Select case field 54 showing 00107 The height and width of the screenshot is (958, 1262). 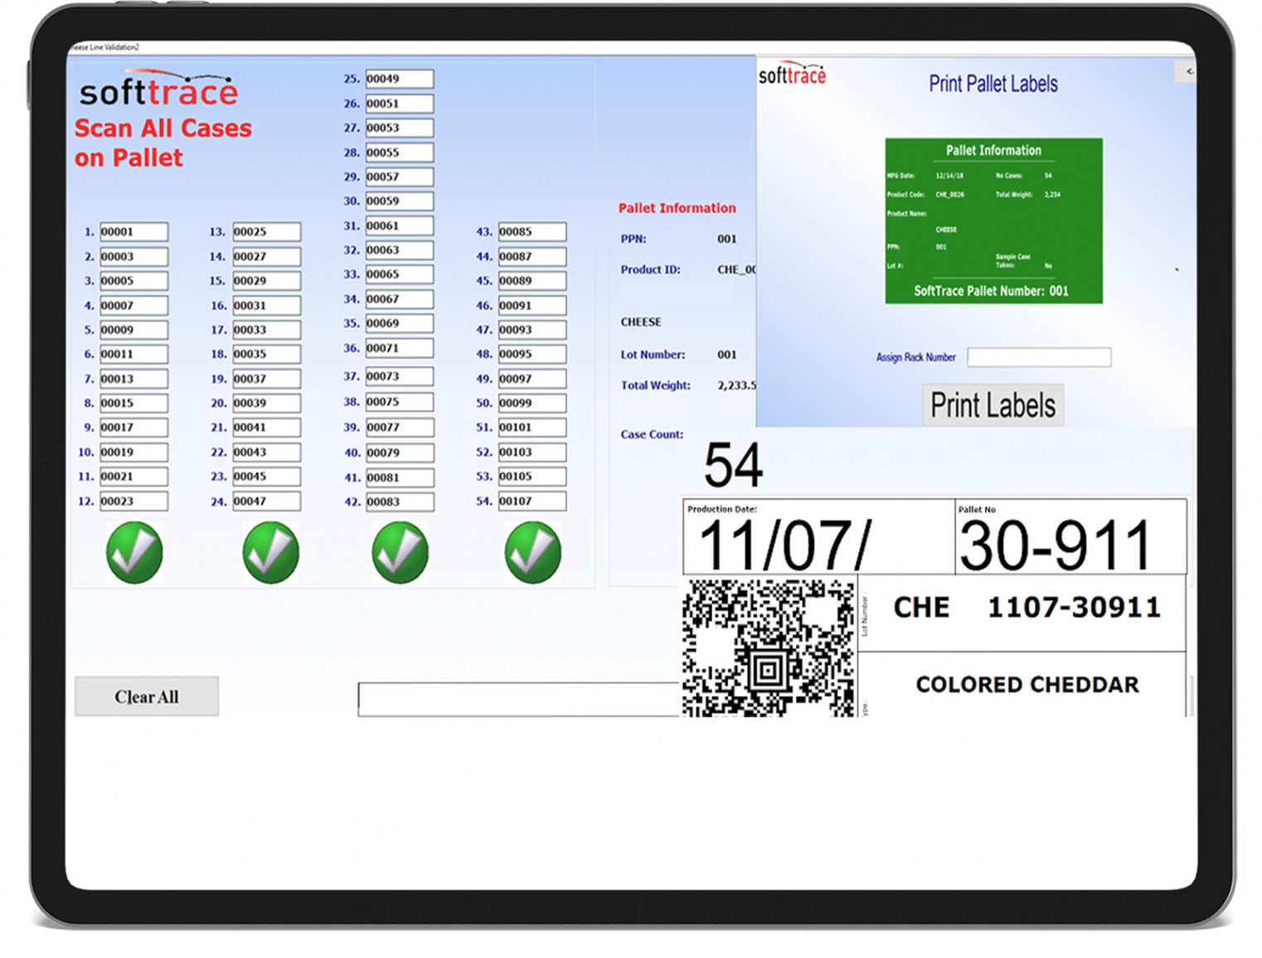click(531, 501)
